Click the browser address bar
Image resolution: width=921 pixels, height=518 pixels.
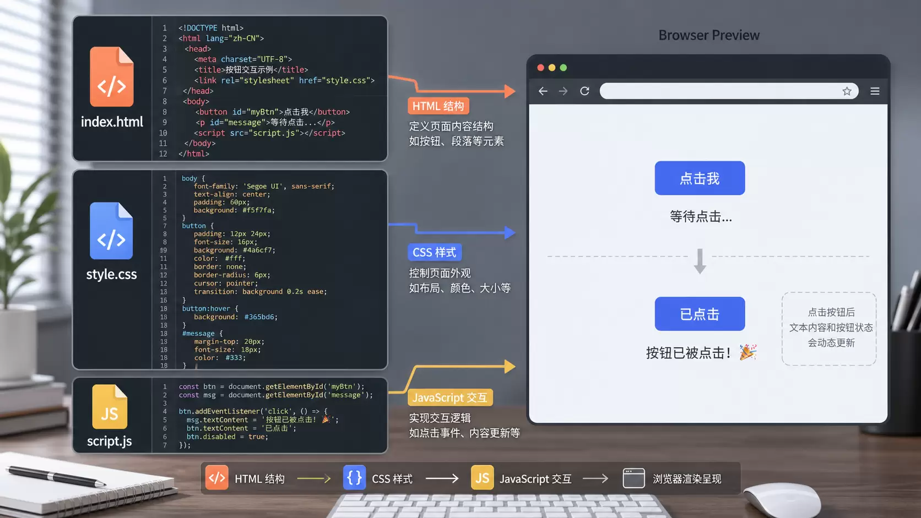729,91
